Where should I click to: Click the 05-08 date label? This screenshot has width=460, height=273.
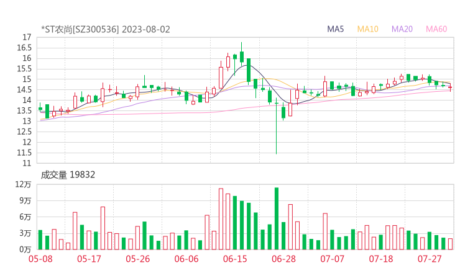pyautogui.click(x=40, y=259)
